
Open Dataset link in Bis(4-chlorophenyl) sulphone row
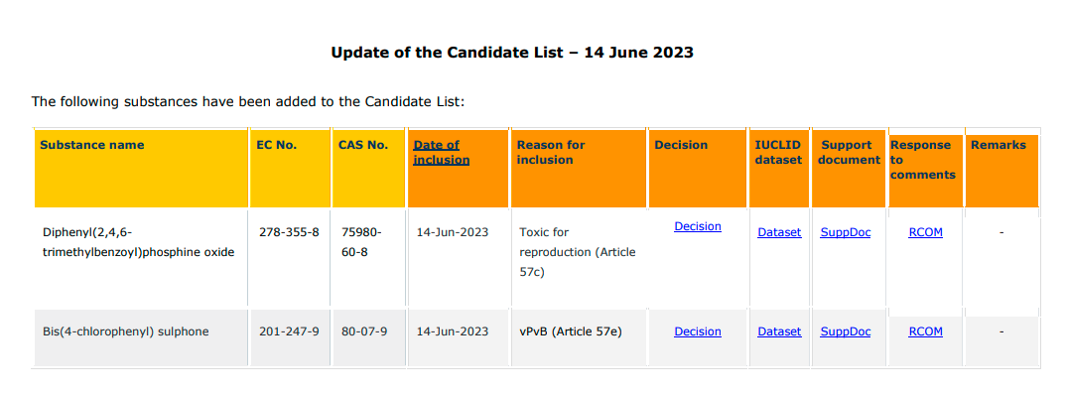779,331
